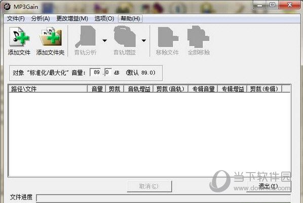Image resolution: width=303 pixels, height=203 pixels.
Task: Click the 退出 (Exit) button
Action: pos(269,186)
